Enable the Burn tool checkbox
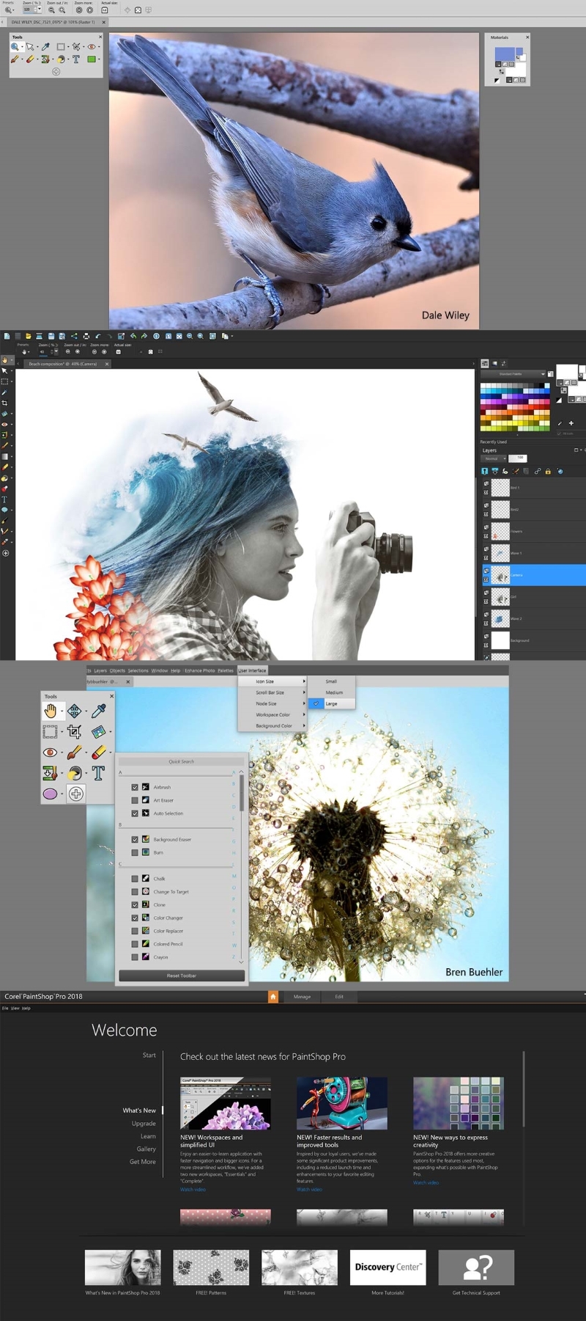 135,852
